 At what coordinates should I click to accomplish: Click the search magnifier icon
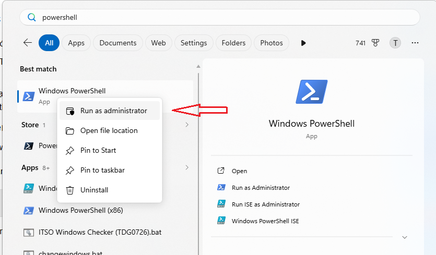[32, 18]
